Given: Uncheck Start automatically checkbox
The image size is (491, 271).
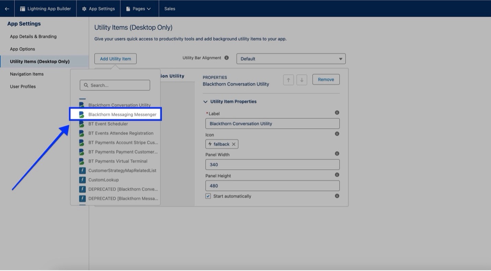Looking at the screenshot, I should click(x=208, y=196).
